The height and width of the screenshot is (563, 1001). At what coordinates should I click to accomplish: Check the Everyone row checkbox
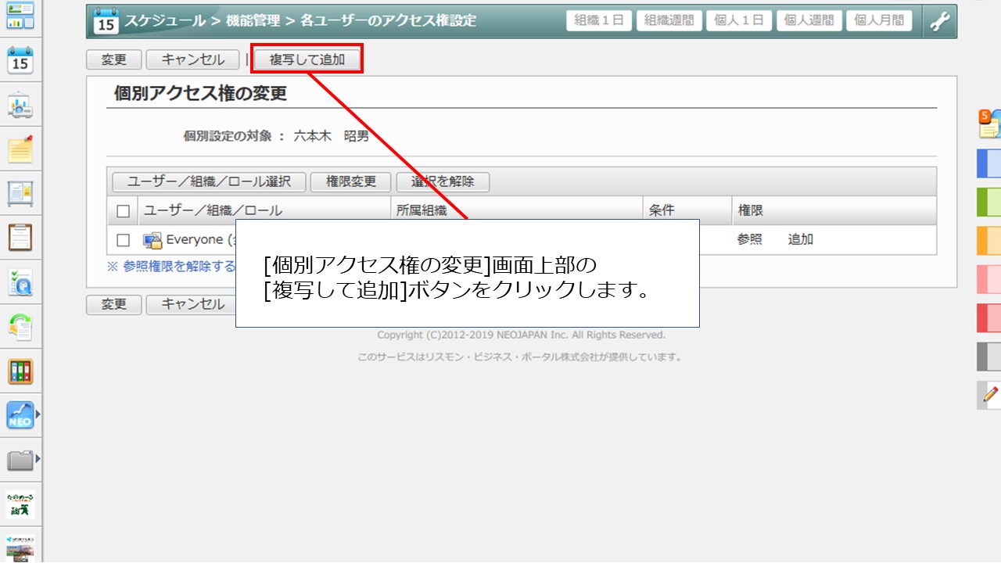click(123, 240)
